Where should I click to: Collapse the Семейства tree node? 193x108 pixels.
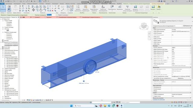pyautogui.click(x=1, y=49)
